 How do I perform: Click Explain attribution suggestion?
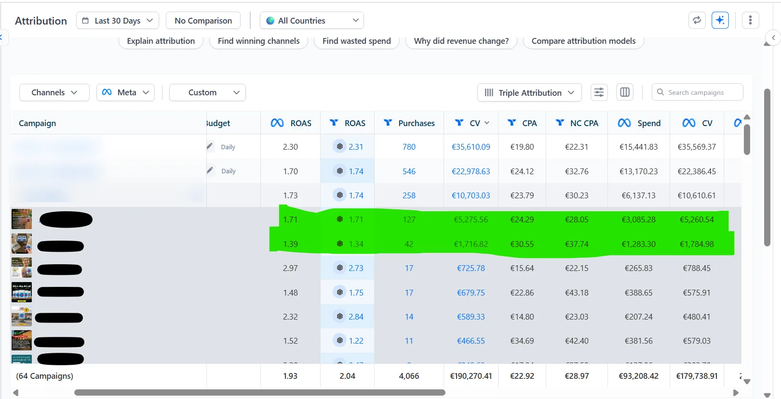[x=161, y=41]
